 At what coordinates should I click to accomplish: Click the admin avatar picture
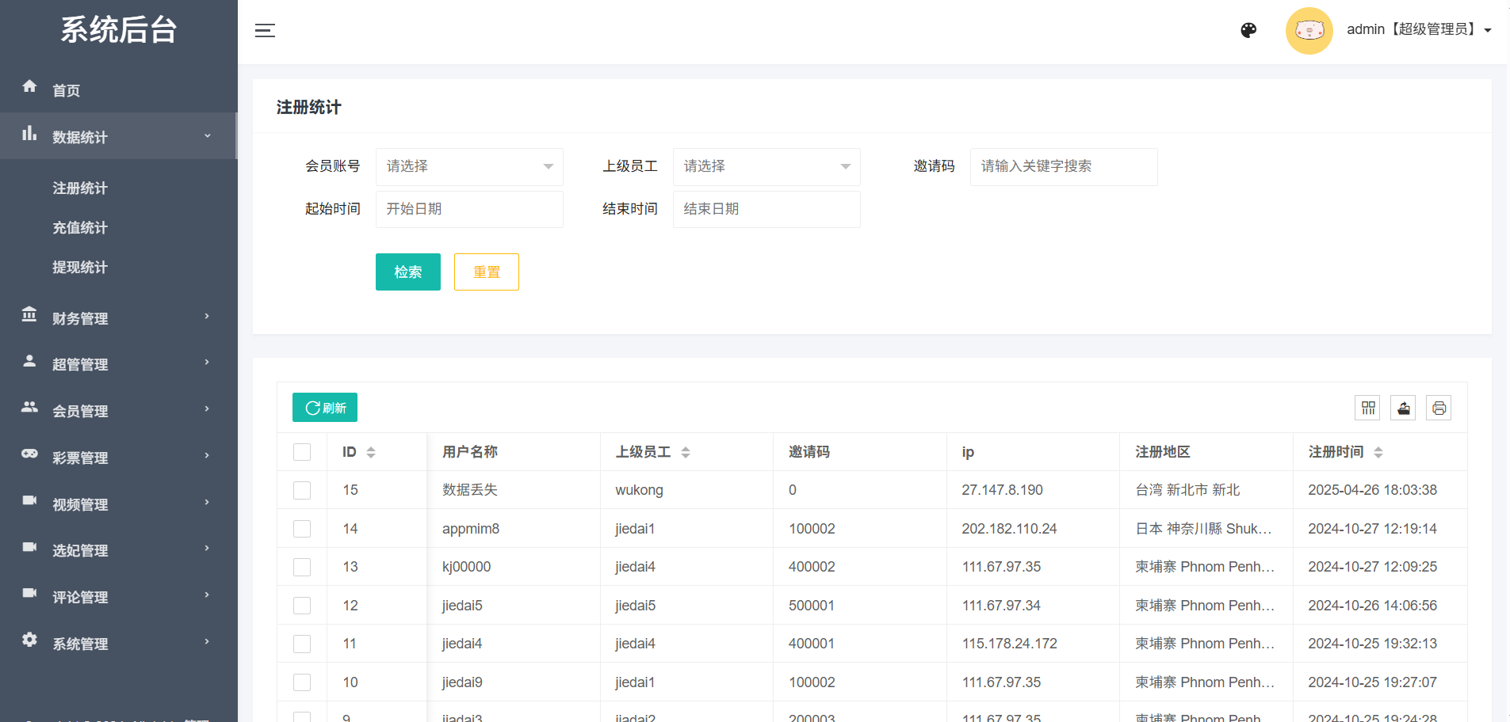click(1309, 31)
